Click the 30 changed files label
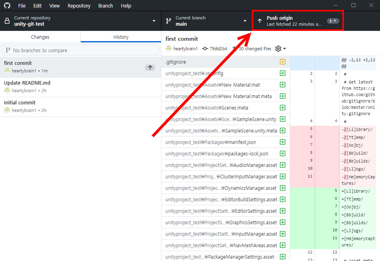The height and width of the screenshot is (261, 380). pyautogui.click(x=255, y=49)
